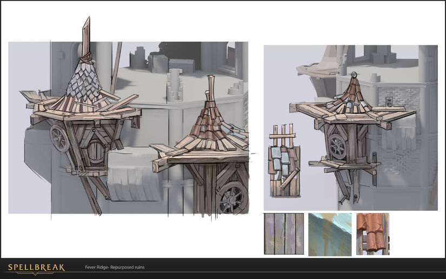
Task: Click the Spellbreak logo
Action: 36,268
